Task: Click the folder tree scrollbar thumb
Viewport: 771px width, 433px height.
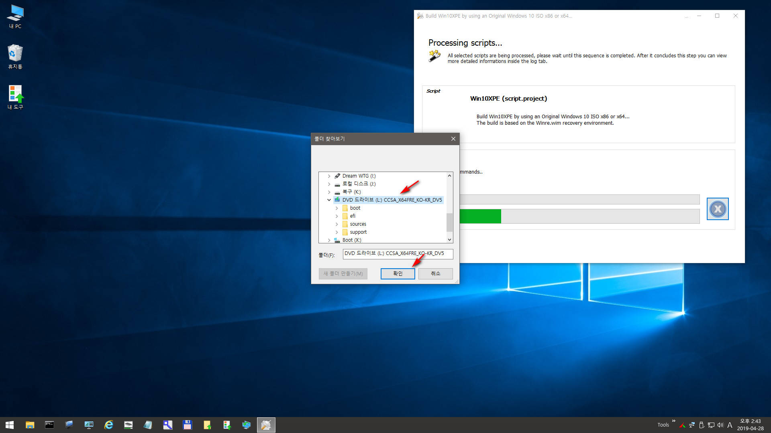Action: coord(449,222)
